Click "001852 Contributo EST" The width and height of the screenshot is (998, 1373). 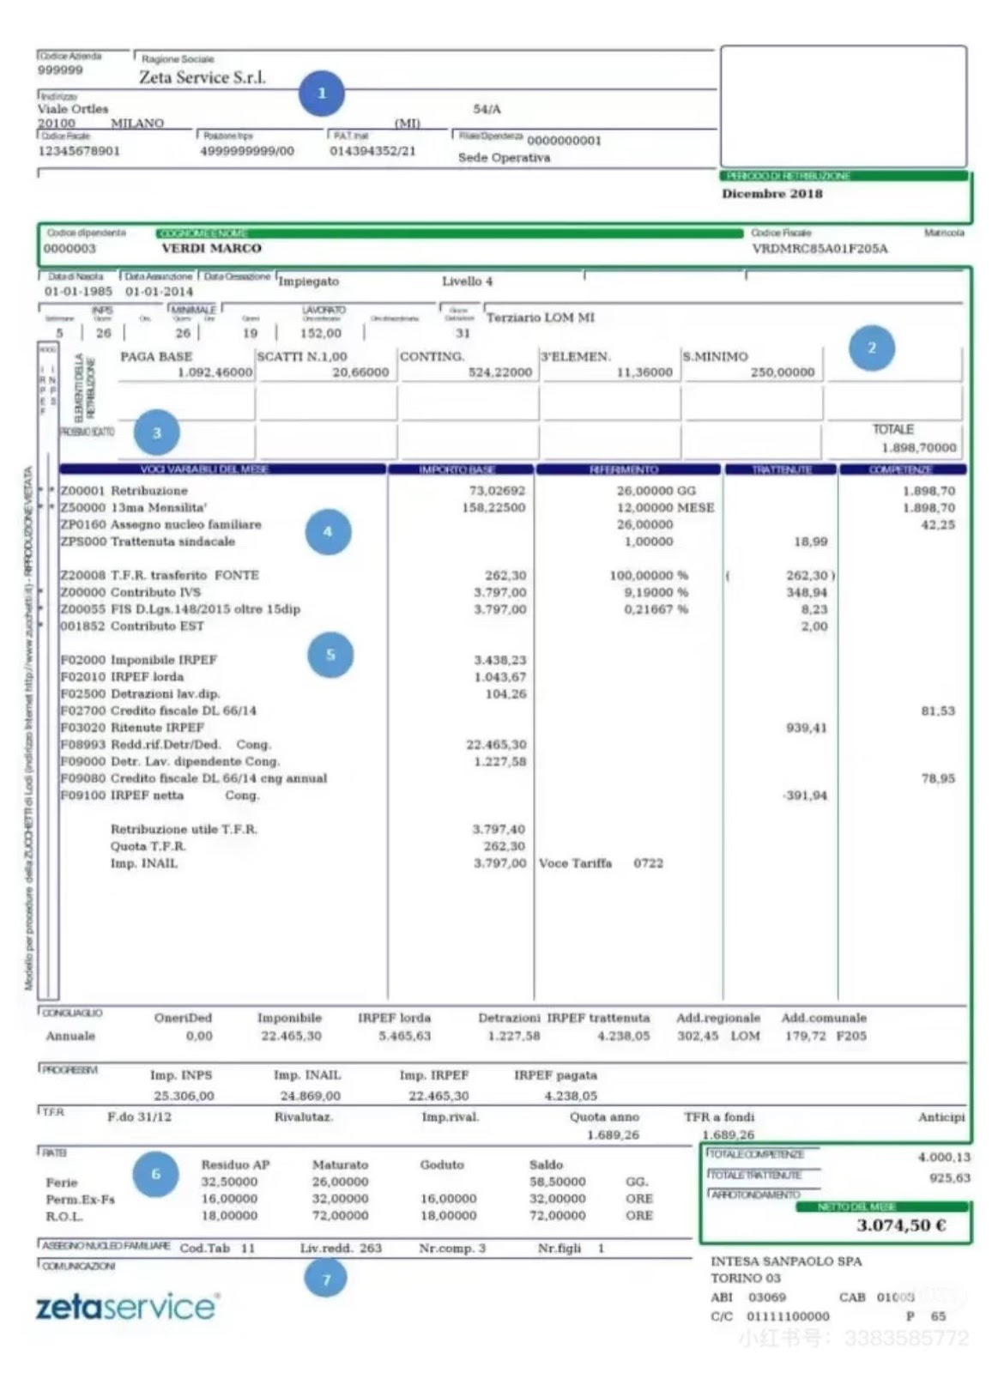point(132,626)
